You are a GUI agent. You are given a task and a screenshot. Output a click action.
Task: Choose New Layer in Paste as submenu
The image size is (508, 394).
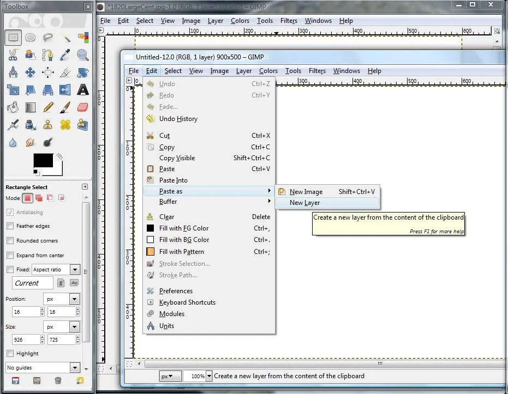[x=327, y=203]
